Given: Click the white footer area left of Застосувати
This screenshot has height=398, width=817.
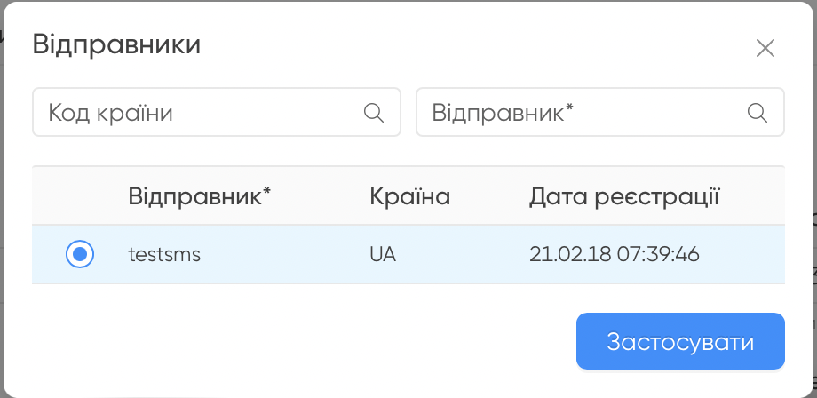Looking at the screenshot, I should tap(304, 341).
